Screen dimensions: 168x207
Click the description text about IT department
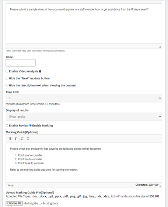(79, 10)
